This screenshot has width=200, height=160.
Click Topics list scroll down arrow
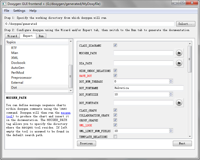(71, 91)
